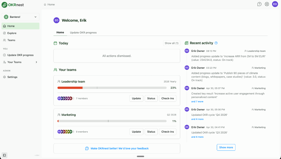Click the bottom drag handle pill
281x159 pixels.
140,156
